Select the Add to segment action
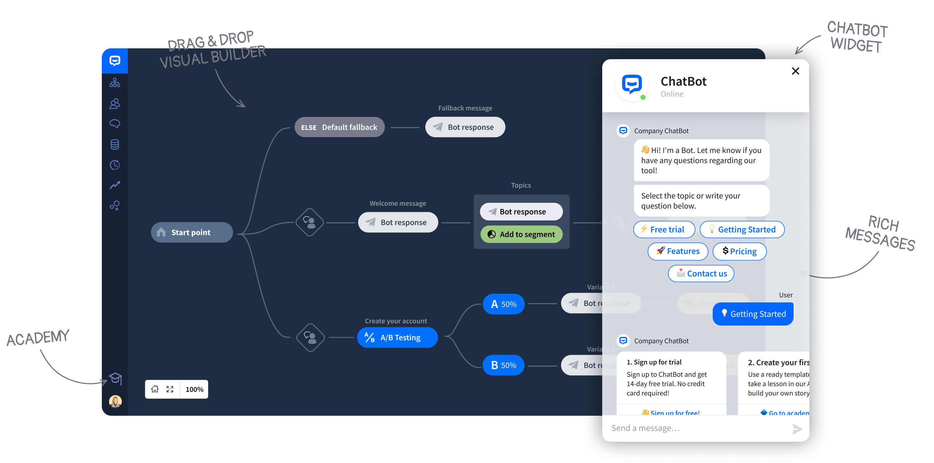Viewport: 934px width, 463px height. click(x=521, y=235)
